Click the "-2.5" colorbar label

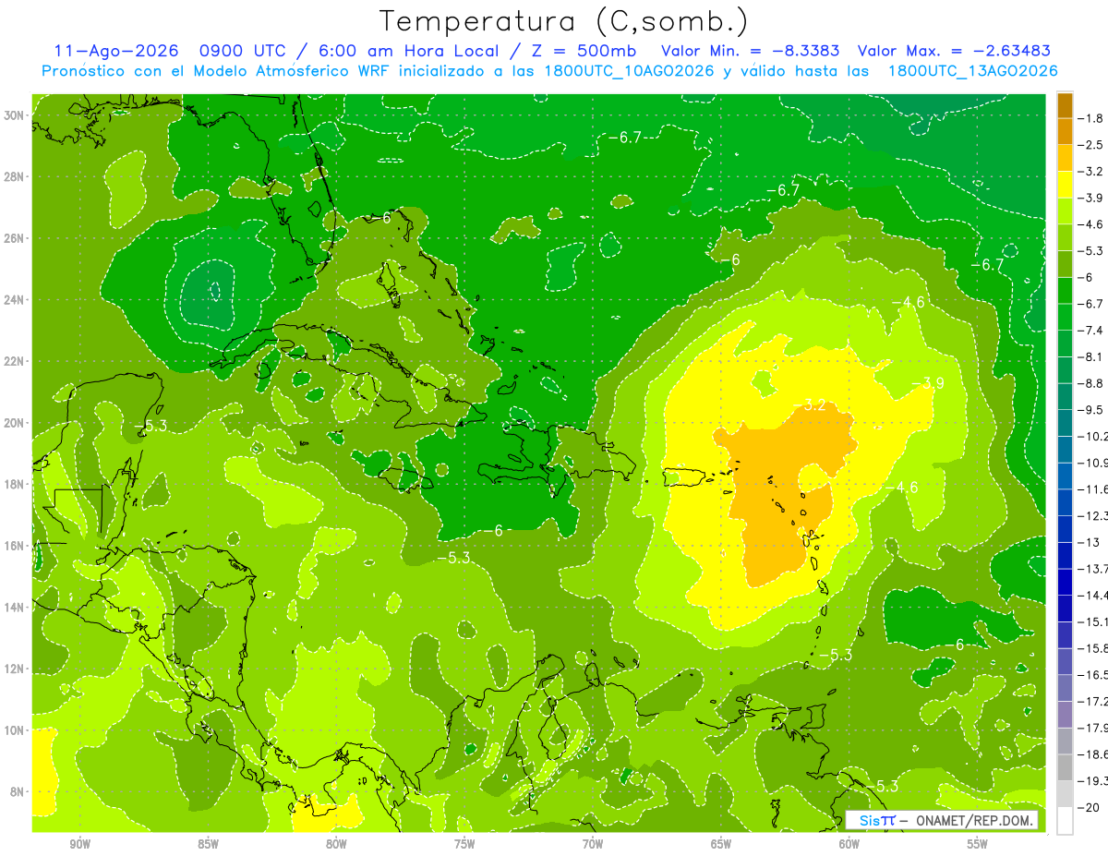click(x=1091, y=145)
